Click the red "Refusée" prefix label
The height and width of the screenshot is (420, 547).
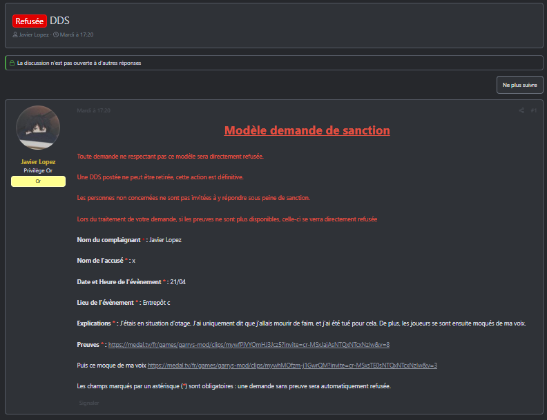(x=29, y=21)
